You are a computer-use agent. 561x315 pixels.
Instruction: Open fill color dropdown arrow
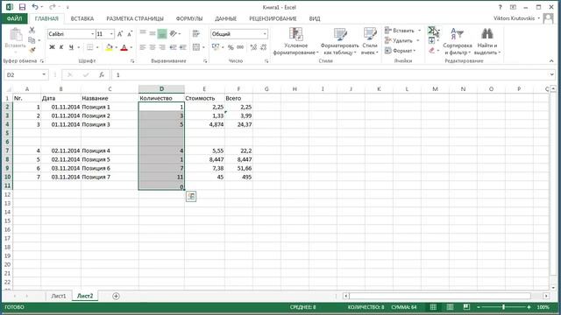point(116,47)
